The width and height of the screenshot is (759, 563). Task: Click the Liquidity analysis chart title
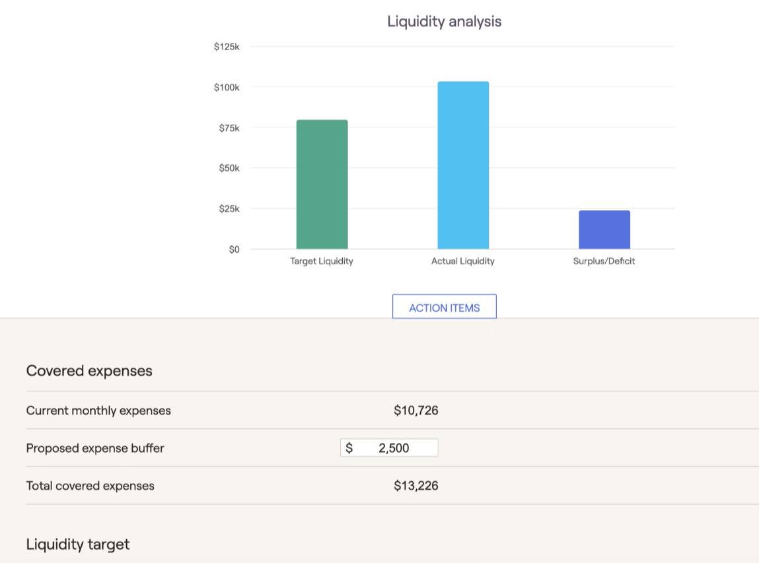tap(444, 22)
